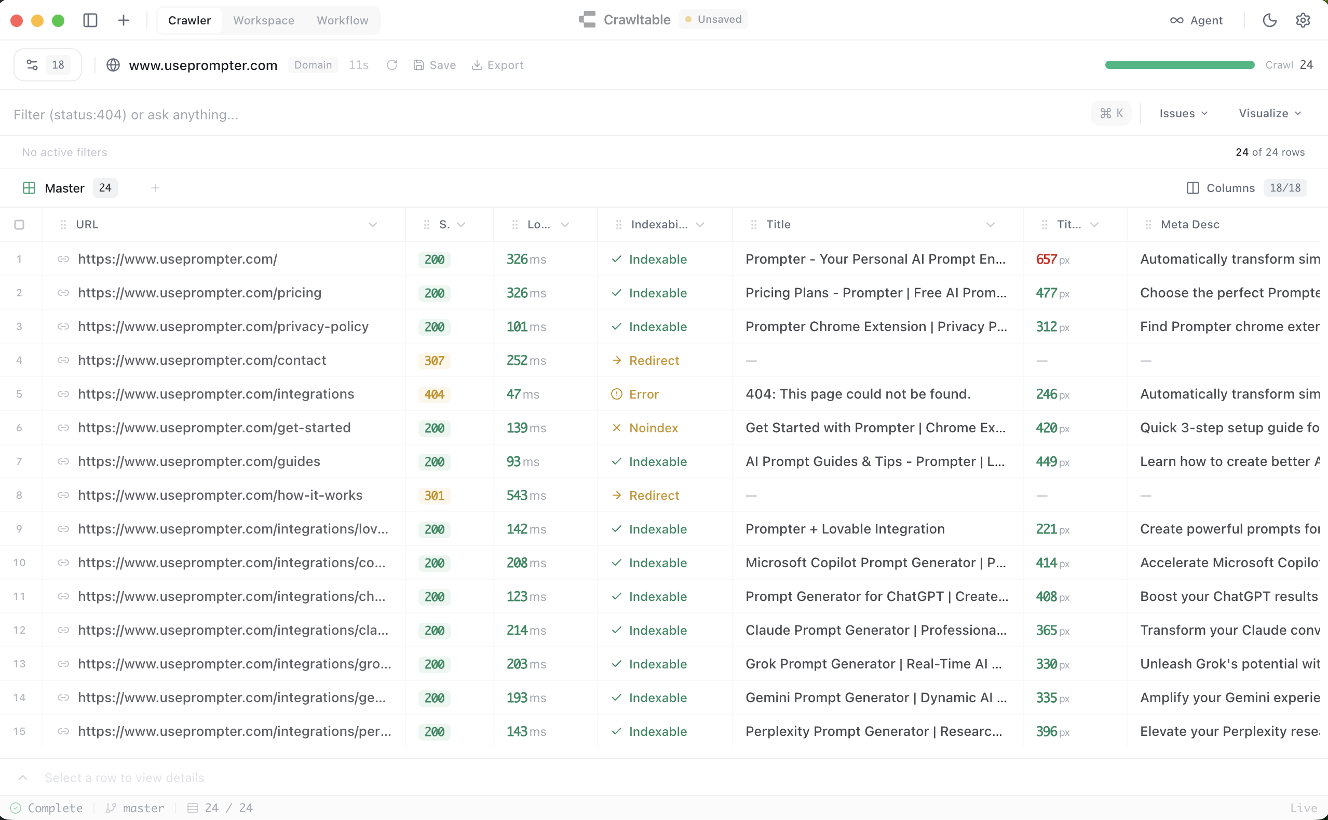Switch to the Workflow tab
Screen dimensions: 1328x820
[342, 20]
